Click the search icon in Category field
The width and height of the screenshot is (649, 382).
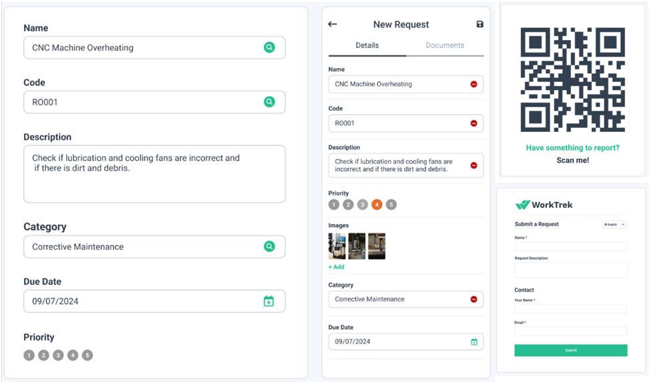coord(269,247)
